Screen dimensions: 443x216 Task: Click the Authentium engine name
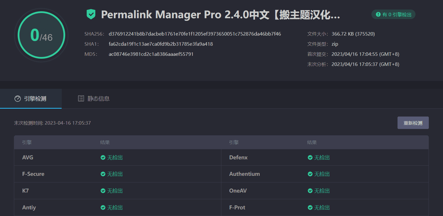coord(245,174)
